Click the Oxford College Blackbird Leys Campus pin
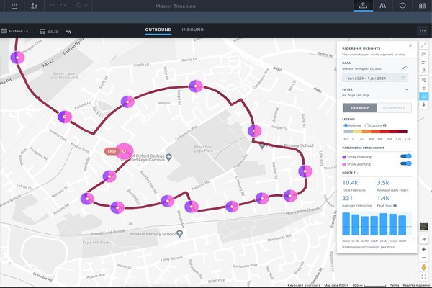Image resolution: width=432 pixels, height=288 pixels. tap(169, 158)
